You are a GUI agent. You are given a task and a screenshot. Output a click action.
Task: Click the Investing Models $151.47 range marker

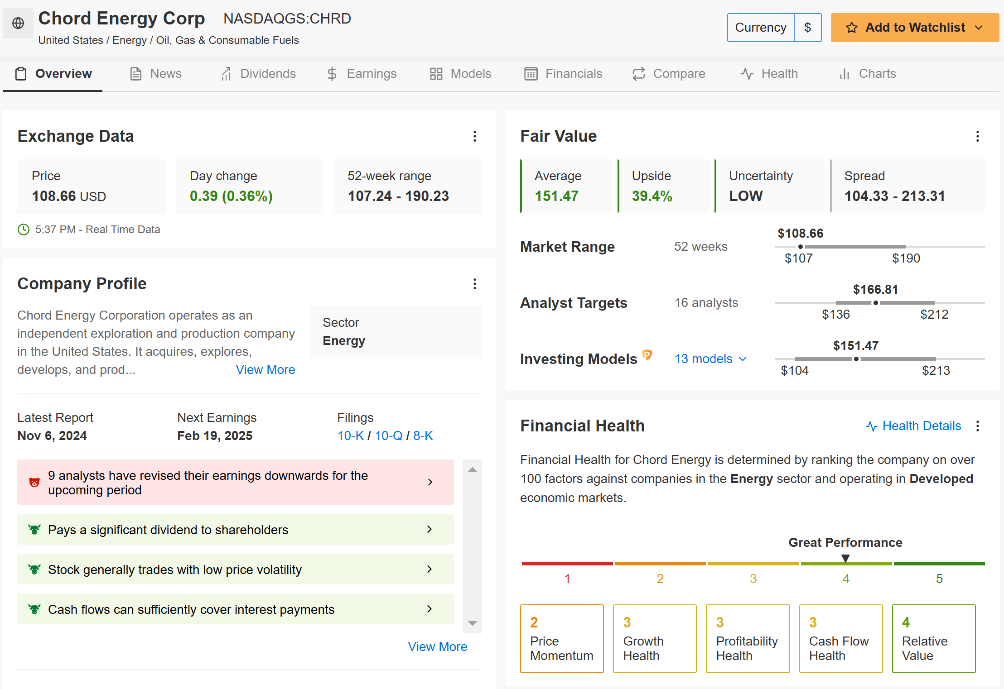pos(856,359)
